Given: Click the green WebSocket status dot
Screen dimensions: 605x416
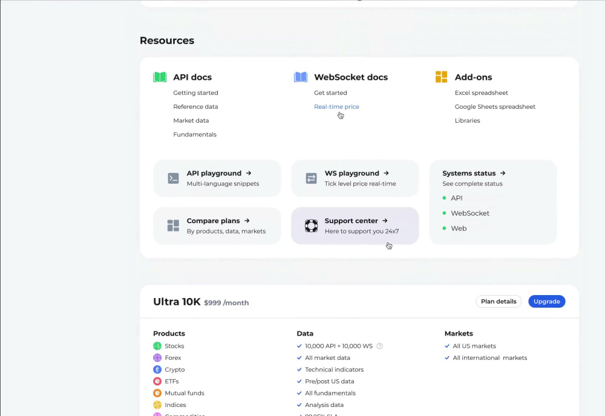Looking at the screenshot, I should point(445,213).
